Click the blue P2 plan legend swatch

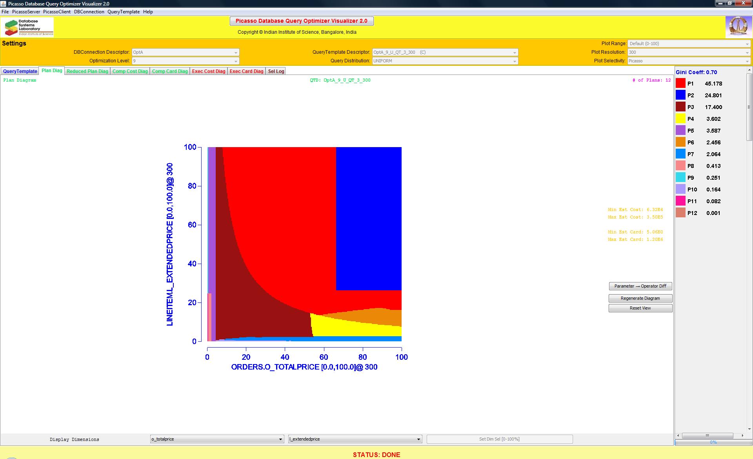click(x=680, y=95)
